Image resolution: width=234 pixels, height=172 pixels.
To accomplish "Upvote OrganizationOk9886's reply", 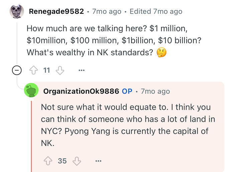I will pos(48,161).
